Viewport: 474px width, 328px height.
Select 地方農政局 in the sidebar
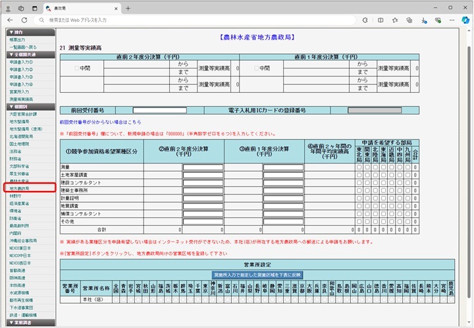pos(19,188)
